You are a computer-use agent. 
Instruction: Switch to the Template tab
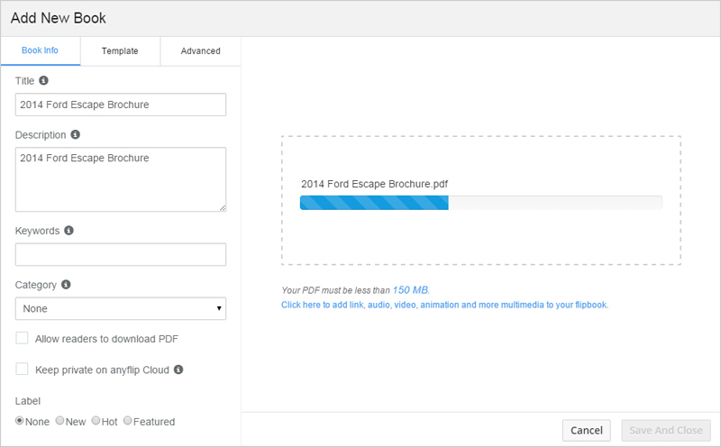(x=120, y=51)
